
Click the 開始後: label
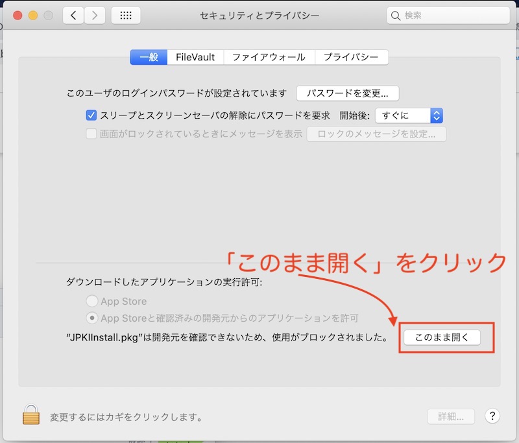(354, 116)
